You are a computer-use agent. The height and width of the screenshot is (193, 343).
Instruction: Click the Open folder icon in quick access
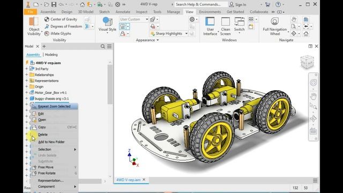tap(47, 4)
